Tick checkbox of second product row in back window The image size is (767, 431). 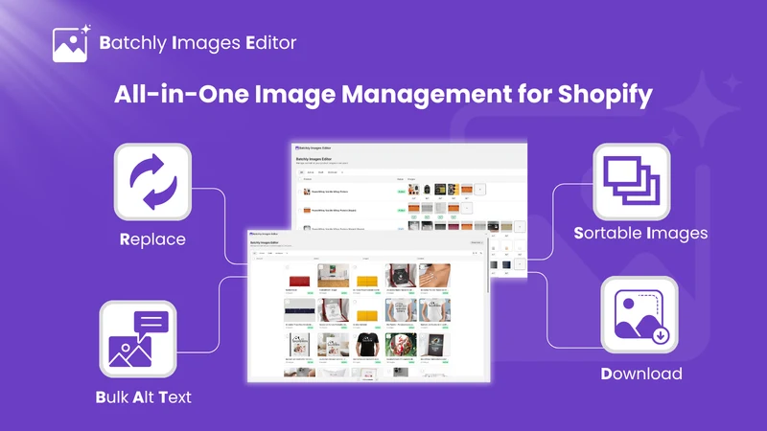coord(300,211)
